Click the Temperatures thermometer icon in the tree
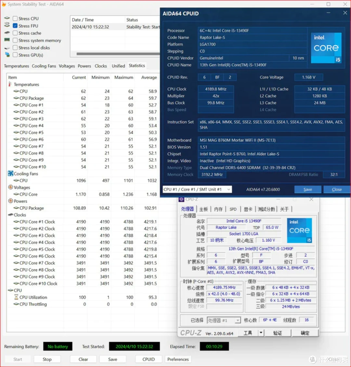The image size is (351, 367). tap(10, 84)
